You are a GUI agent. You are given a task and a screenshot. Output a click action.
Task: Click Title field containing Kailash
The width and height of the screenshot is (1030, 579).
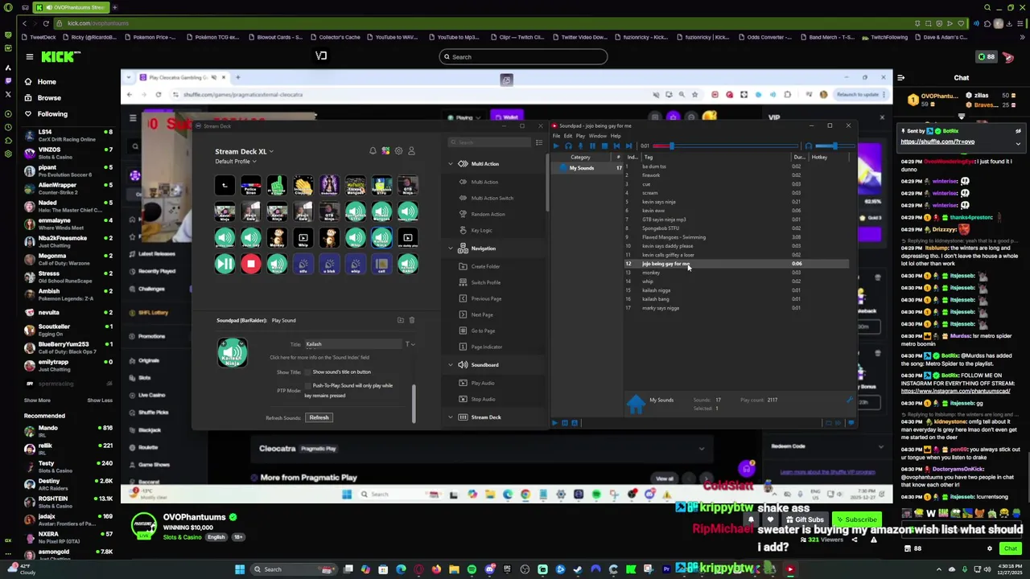(352, 344)
